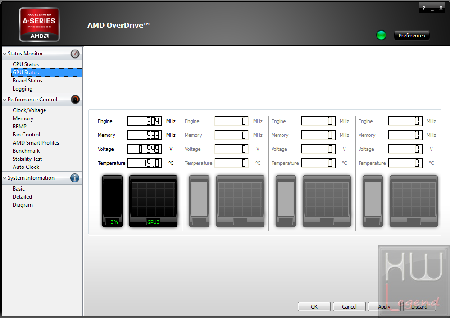Select GPU Status in sidebar

click(47, 73)
